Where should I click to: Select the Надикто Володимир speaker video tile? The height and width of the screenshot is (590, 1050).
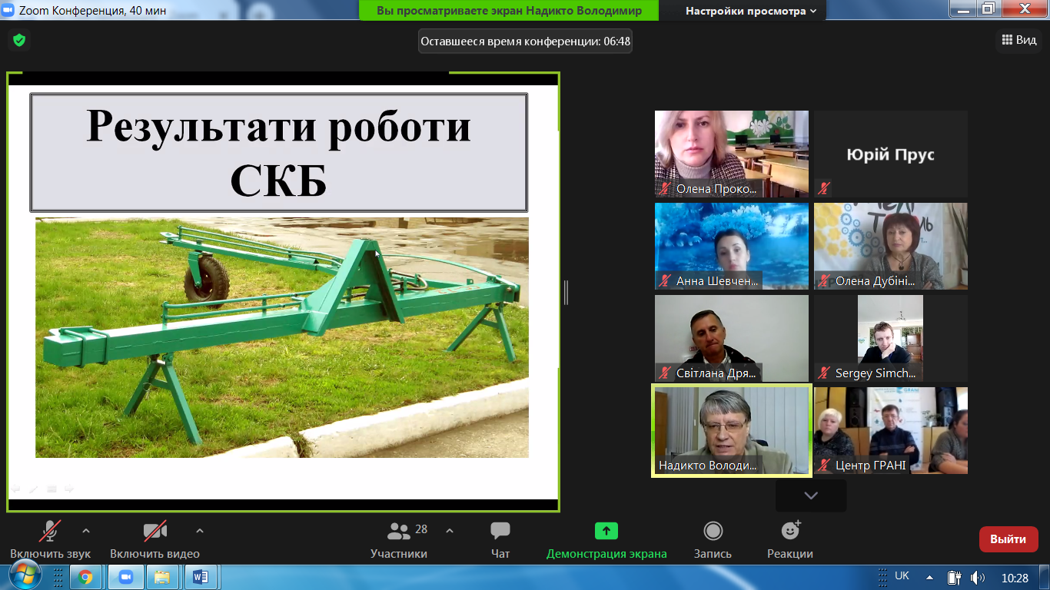click(732, 430)
